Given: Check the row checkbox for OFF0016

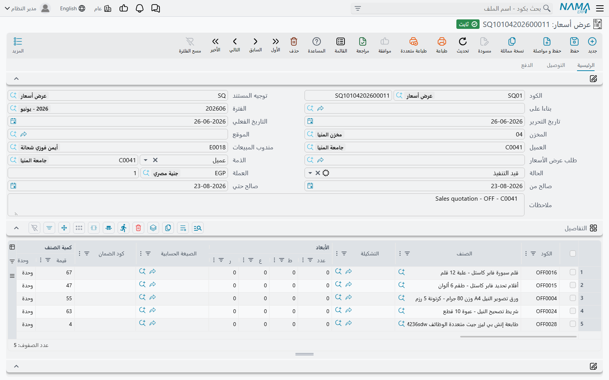Looking at the screenshot, I should (x=573, y=272).
